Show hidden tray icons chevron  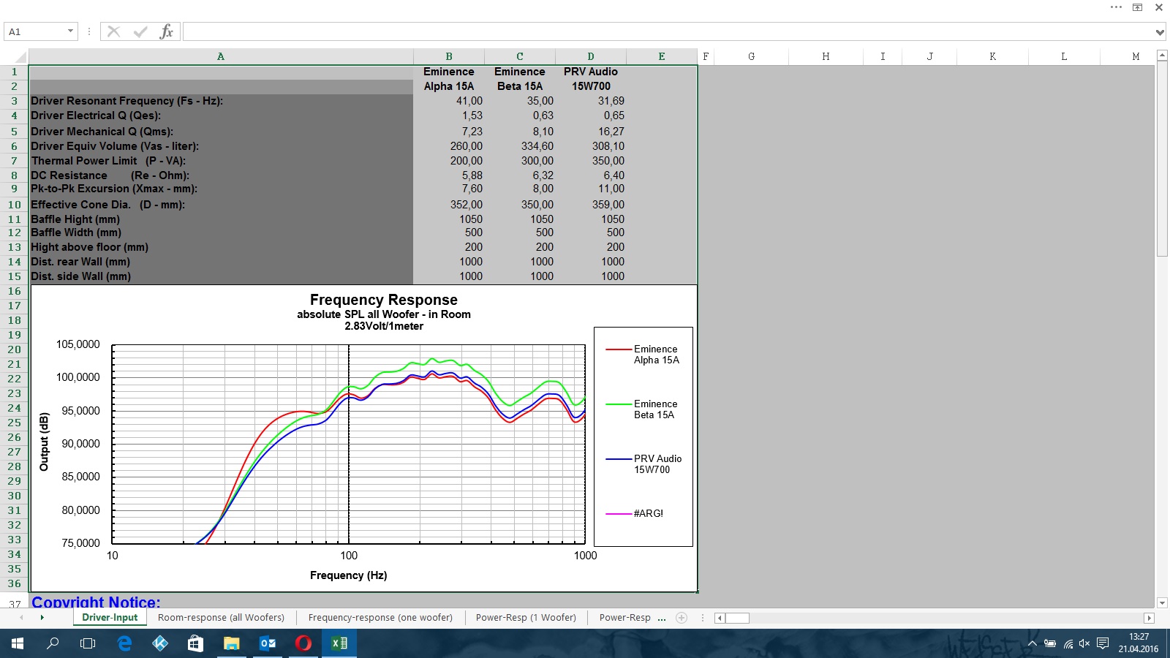coord(1033,644)
